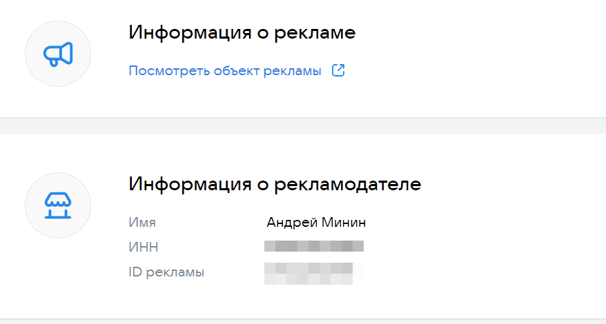Click the 'Имя' field label
The width and height of the screenshot is (606, 324).
click(142, 223)
